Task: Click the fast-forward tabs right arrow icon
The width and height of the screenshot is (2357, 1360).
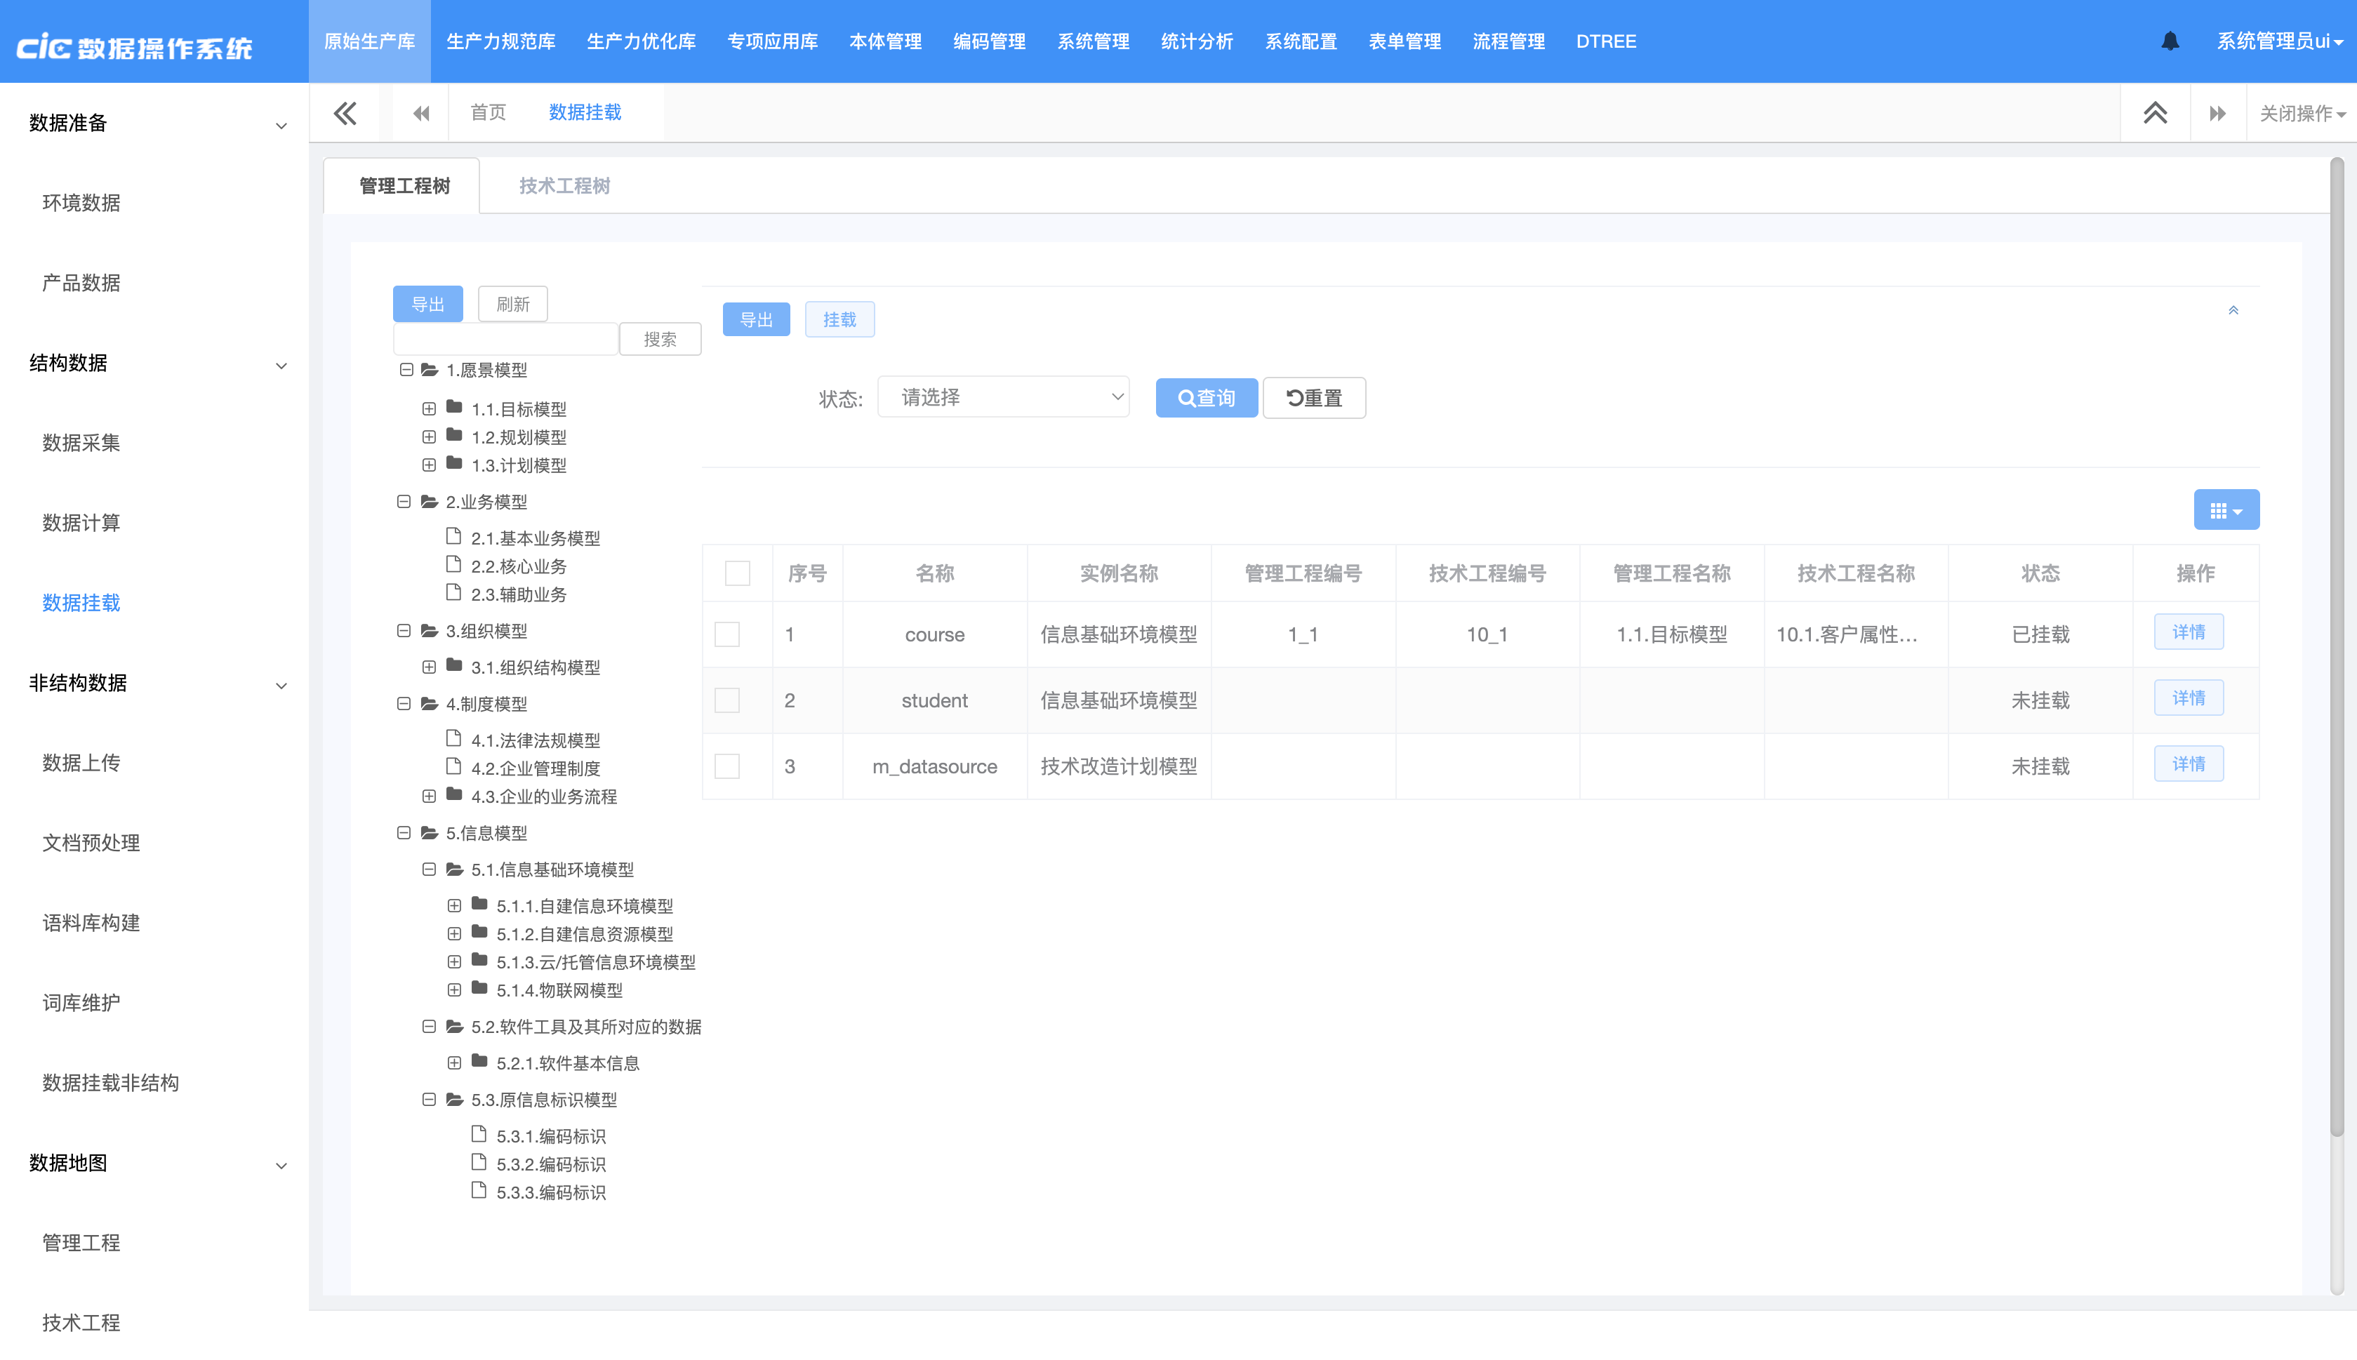Action: (x=2217, y=113)
